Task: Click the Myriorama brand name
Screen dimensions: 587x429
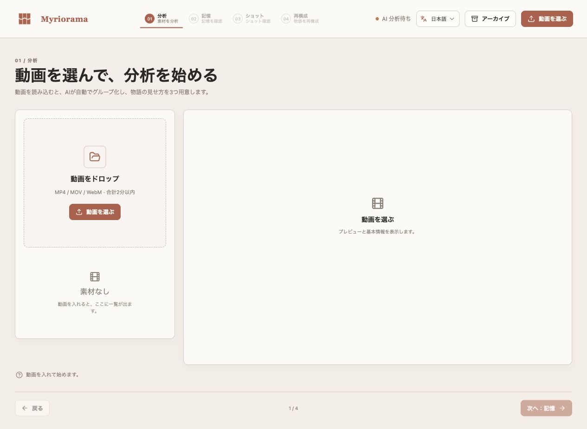Action: tap(64, 19)
